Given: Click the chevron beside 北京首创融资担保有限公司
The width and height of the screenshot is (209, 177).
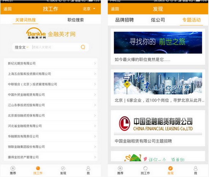Looking at the screenshot, I should click(95, 115).
